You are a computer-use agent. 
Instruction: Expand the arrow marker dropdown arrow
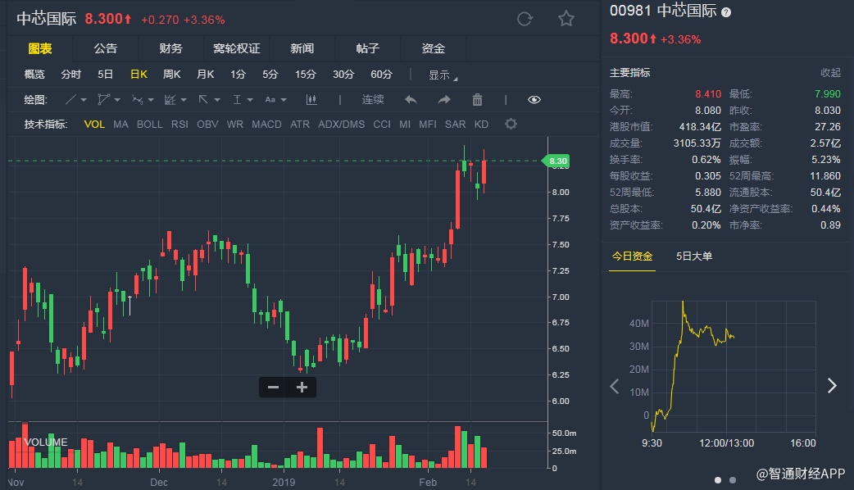pos(217,100)
